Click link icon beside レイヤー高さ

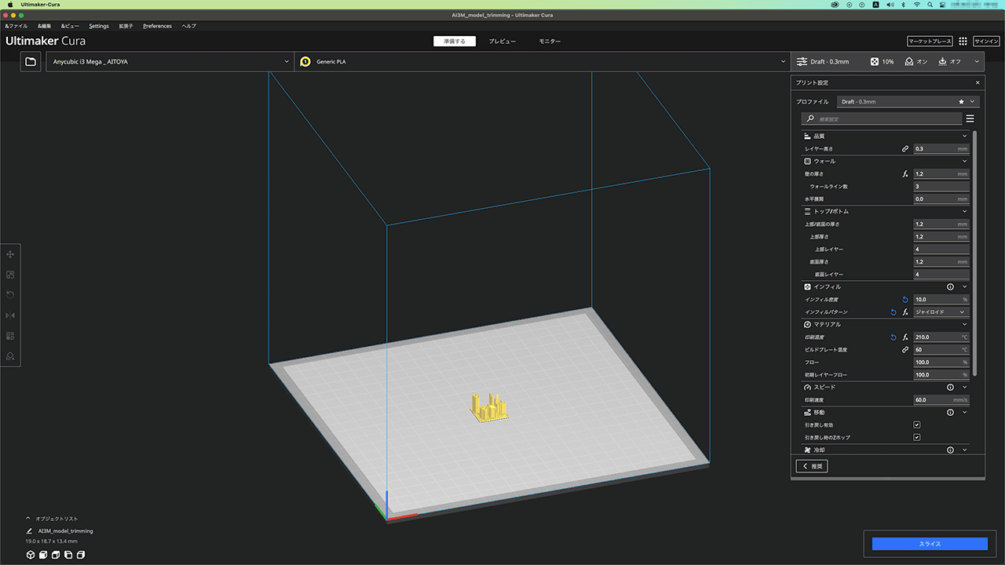904,148
